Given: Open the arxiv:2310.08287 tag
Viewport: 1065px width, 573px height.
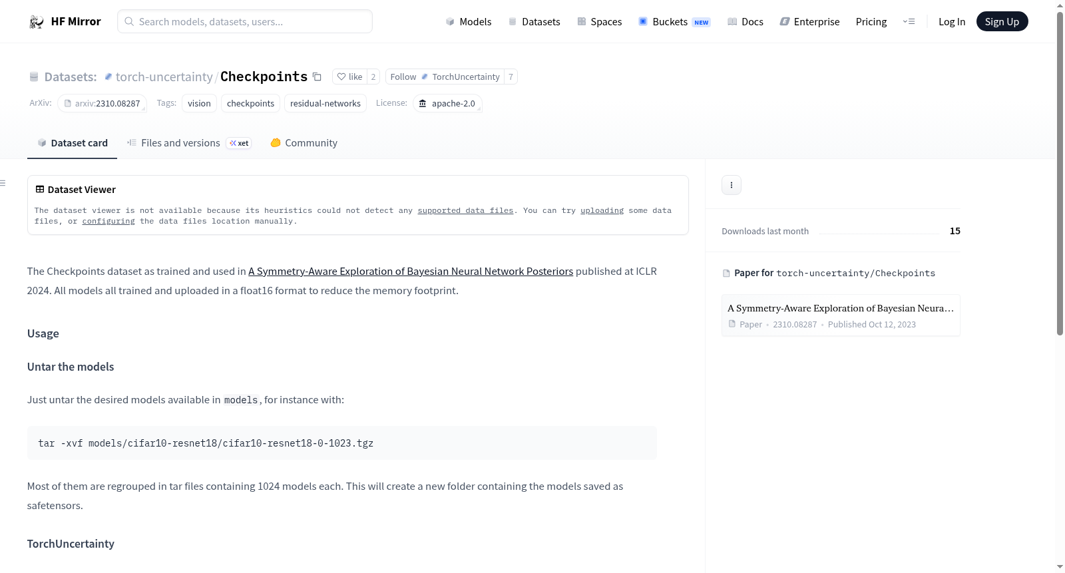Looking at the screenshot, I should [x=102, y=104].
